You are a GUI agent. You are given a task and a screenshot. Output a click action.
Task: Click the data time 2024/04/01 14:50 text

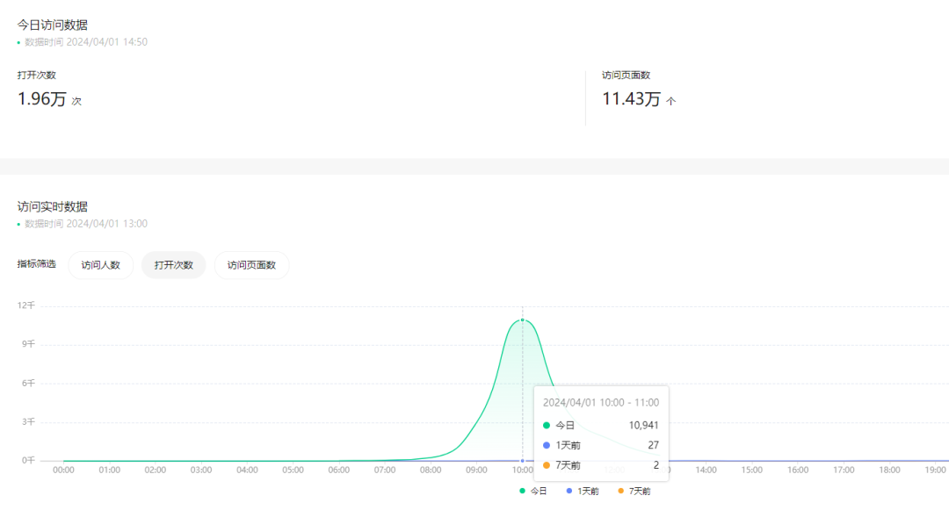(86, 41)
